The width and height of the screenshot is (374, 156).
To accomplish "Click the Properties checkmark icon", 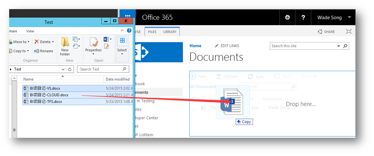I will tap(93, 42).
